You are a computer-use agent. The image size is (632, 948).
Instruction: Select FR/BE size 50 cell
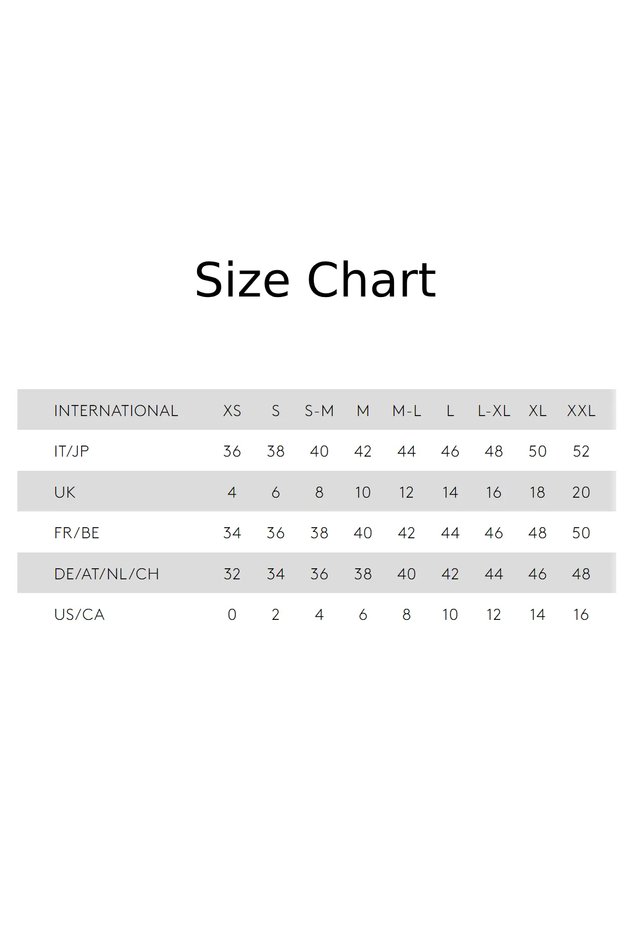point(581,533)
